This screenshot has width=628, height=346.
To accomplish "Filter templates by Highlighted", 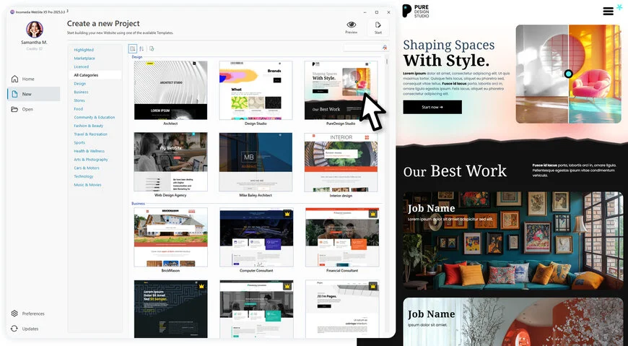I will click(x=84, y=50).
